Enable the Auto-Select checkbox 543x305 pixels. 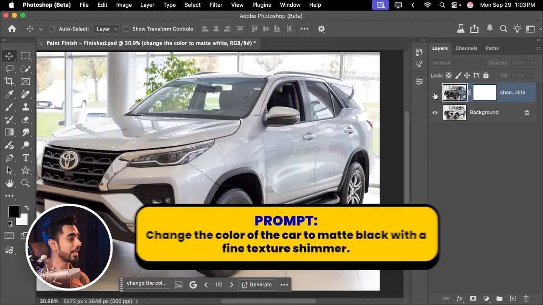52,29
